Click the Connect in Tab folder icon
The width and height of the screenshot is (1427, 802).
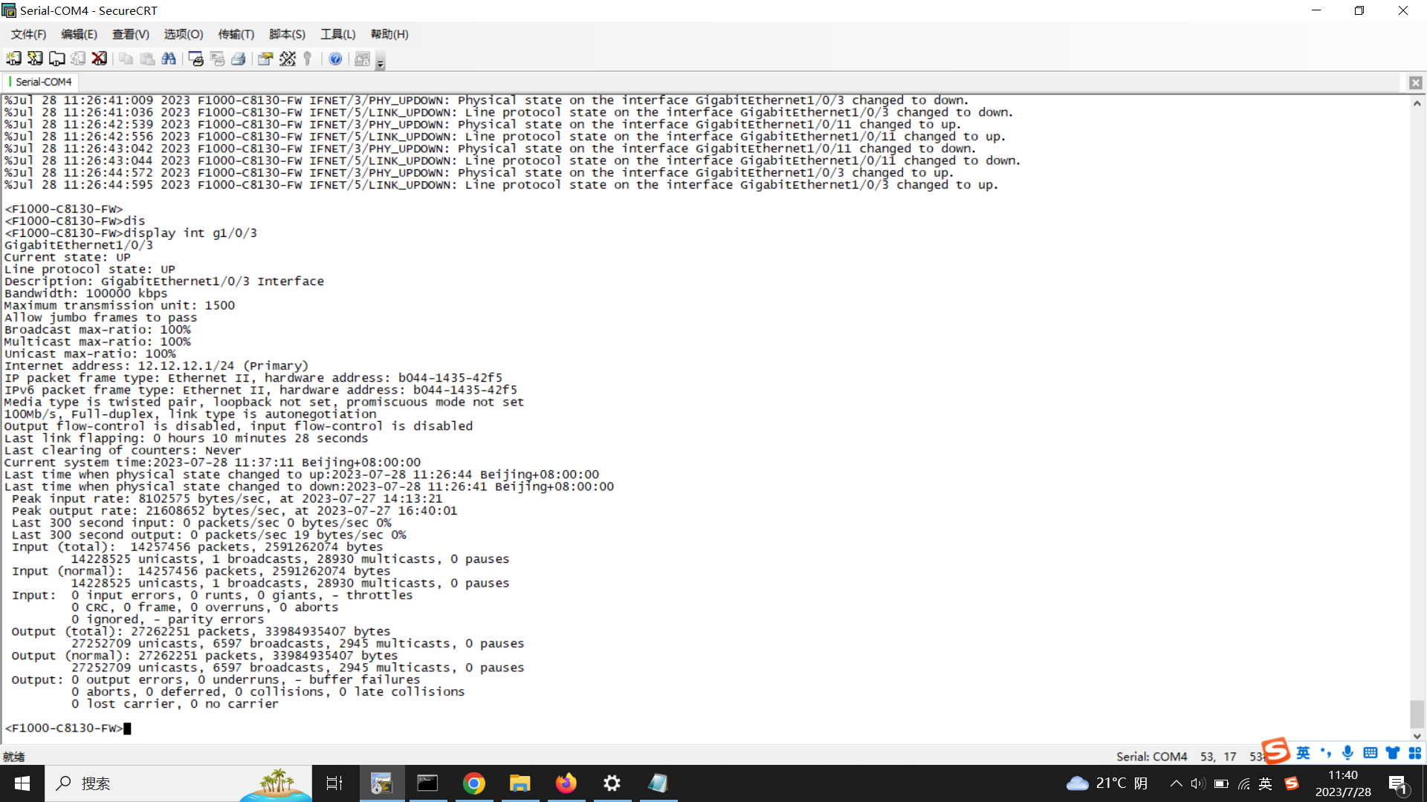point(56,59)
